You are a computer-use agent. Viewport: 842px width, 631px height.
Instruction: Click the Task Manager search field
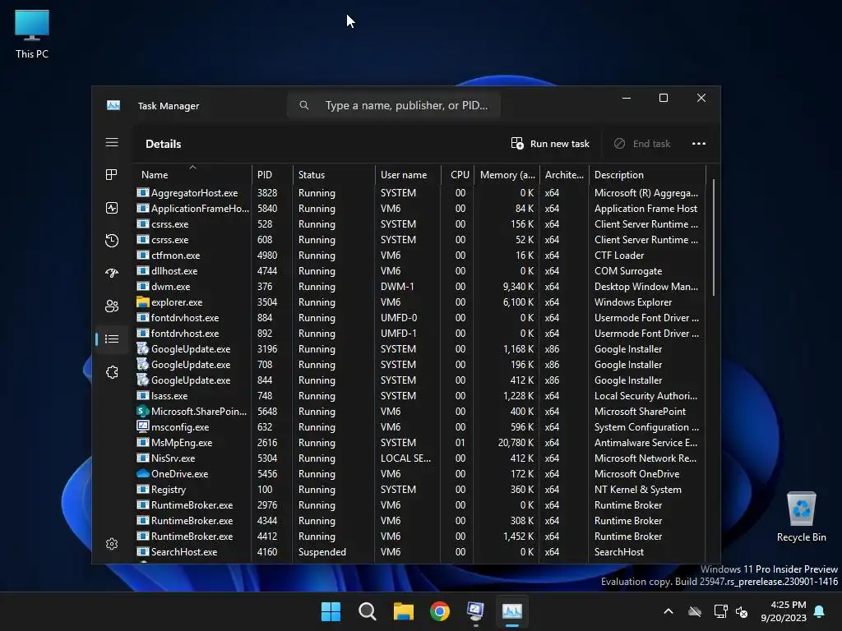394,105
